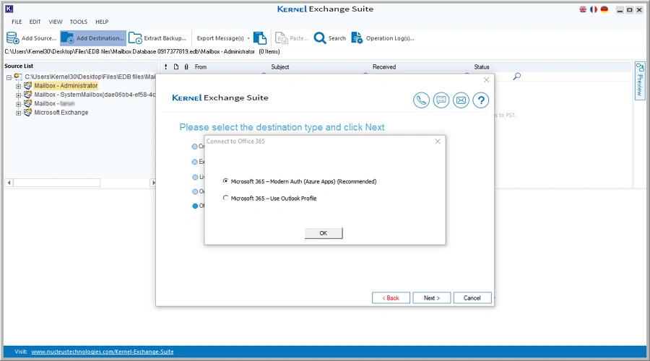Select Microsoft 365 Use Outlook Profile option

coord(225,198)
